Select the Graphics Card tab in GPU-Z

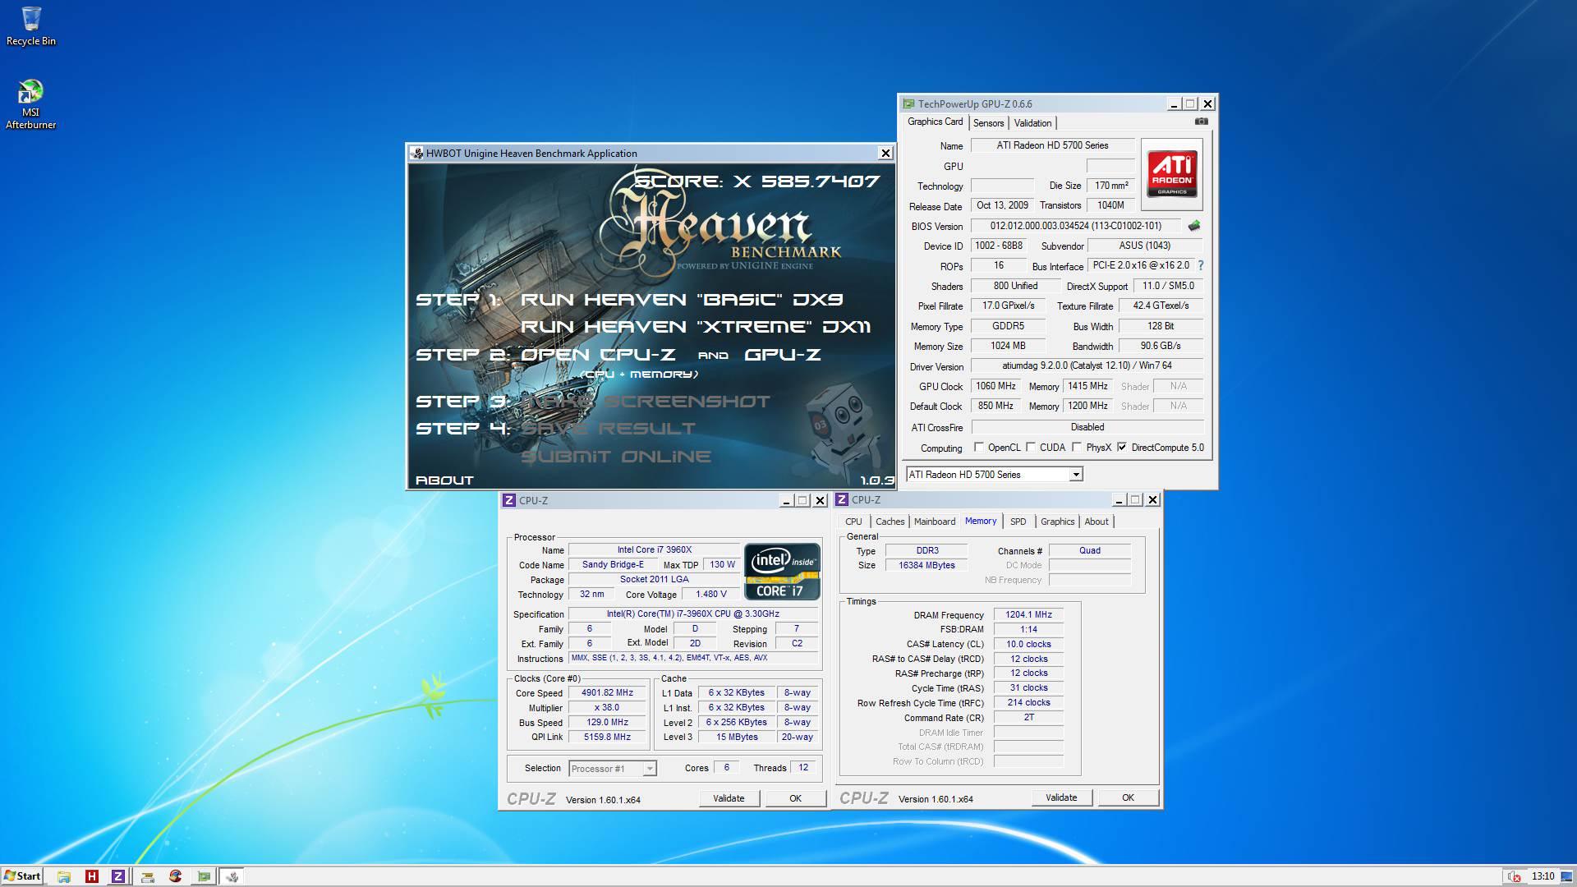(x=935, y=122)
